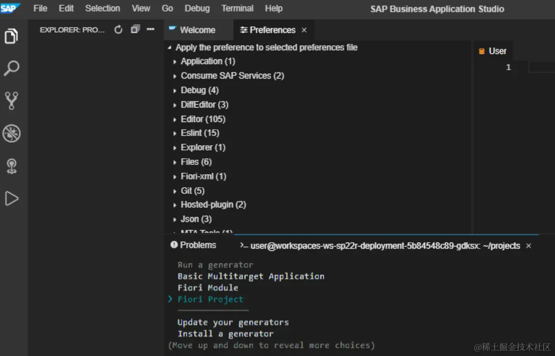Choose Fiori Module generator
This screenshot has width=555, height=356.
coord(208,288)
